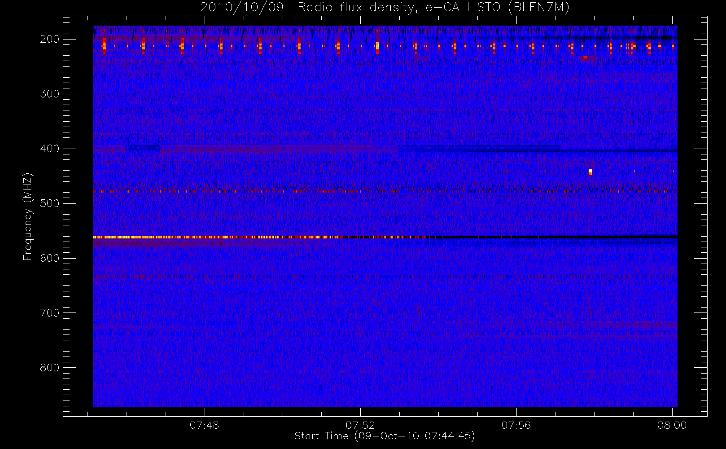Screen dimensions: 726x449
Task: Click the 07:48 time axis label
Action: [x=205, y=425]
